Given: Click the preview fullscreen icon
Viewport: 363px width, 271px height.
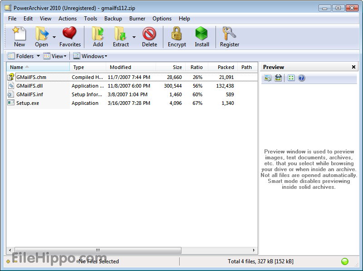Looking at the screenshot, I should tap(291, 78).
